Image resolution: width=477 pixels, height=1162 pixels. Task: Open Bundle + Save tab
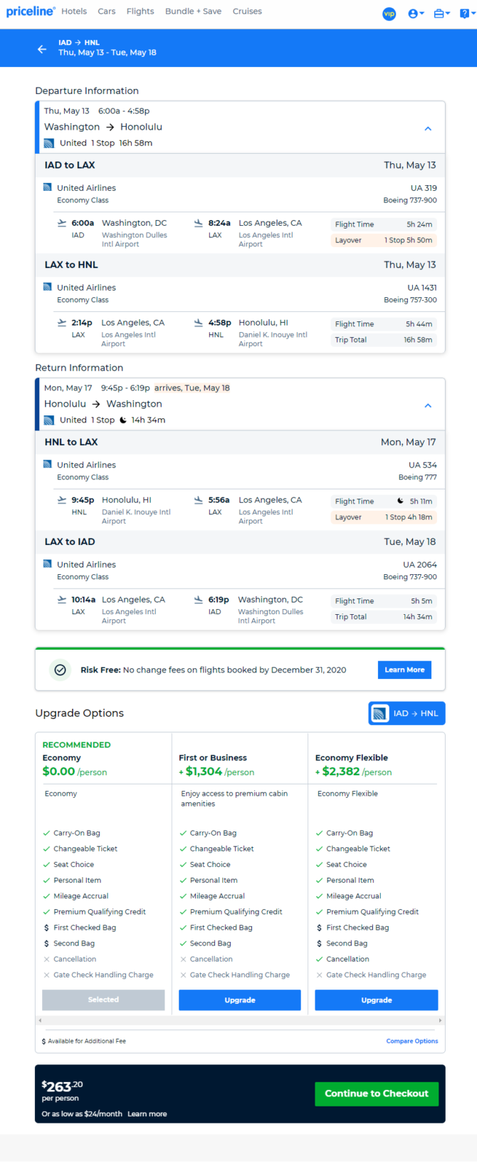193,11
